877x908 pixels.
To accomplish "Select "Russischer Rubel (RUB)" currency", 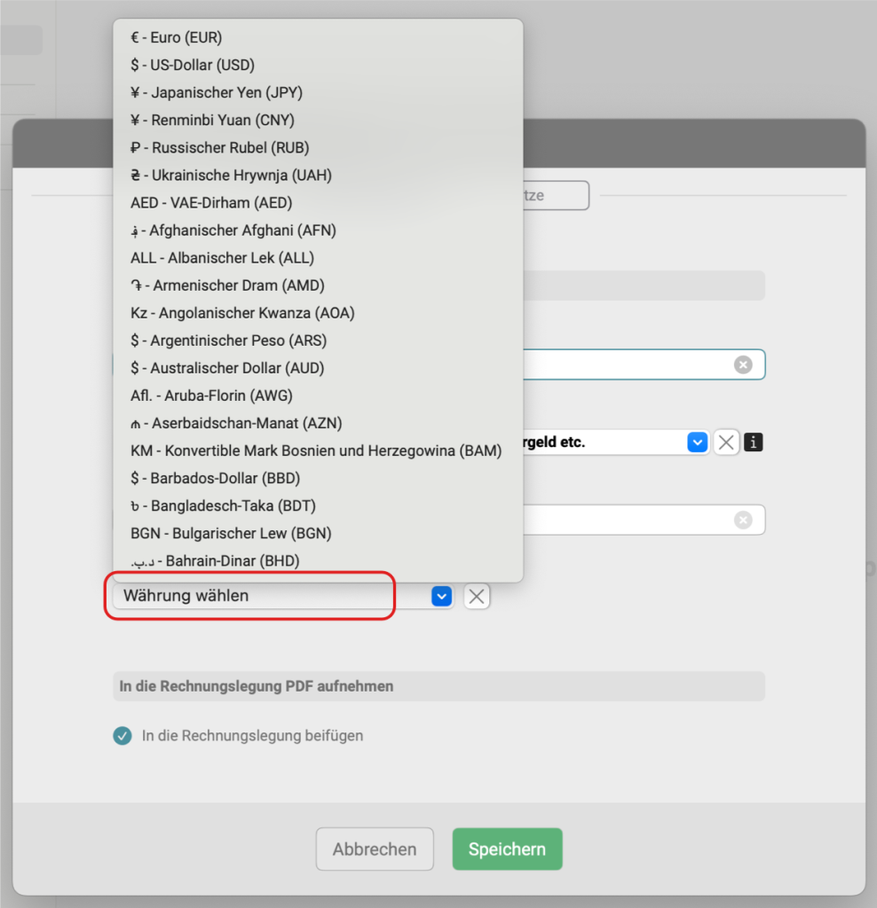I will [x=219, y=147].
